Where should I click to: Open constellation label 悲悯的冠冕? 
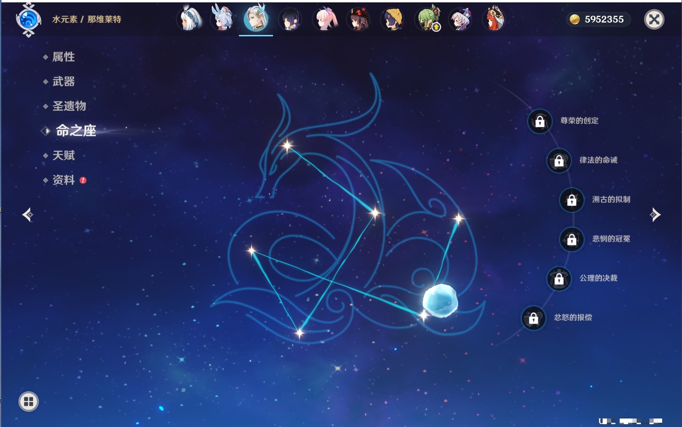click(x=611, y=239)
